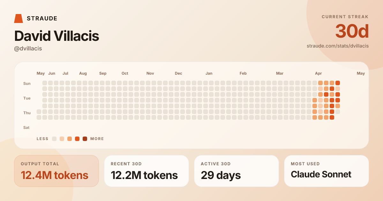Viewport: 383px width, 201px height.
Task: Click the STRAUDE brand text
Action: coord(42,19)
